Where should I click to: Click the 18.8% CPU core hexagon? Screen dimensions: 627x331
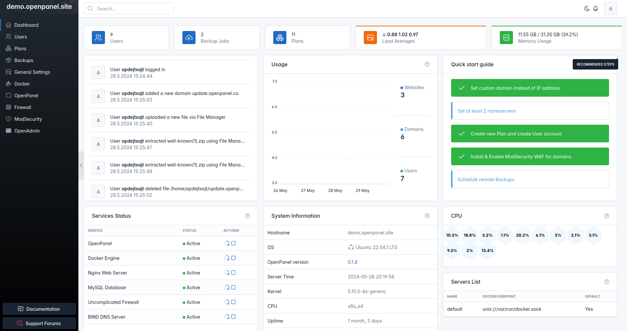[470, 235]
